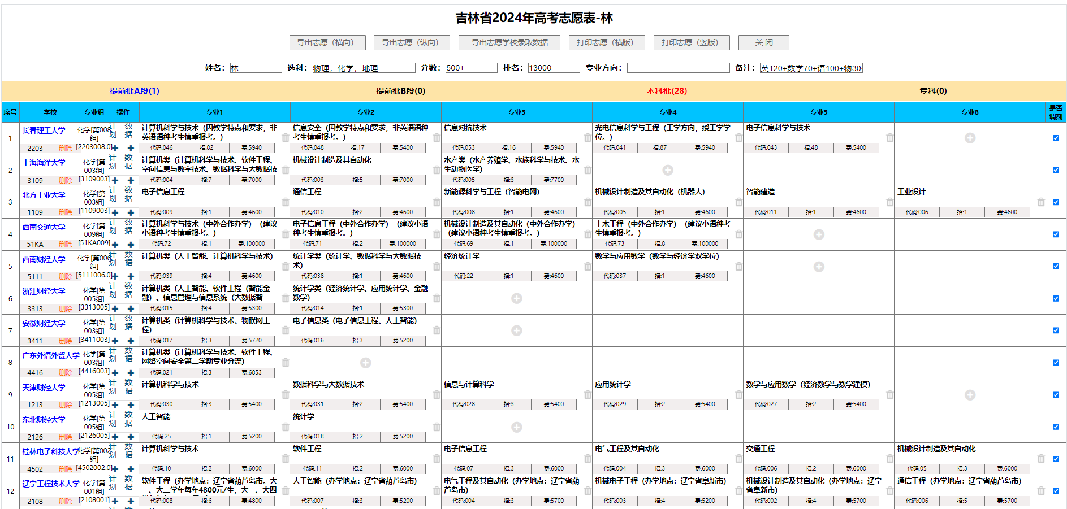Click 计划 plus icon in 长春理工大学 row

tap(115, 148)
